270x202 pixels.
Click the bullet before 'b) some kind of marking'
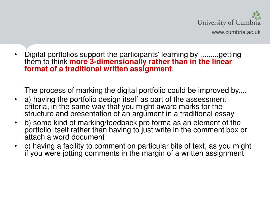click(x=16, y=123)
